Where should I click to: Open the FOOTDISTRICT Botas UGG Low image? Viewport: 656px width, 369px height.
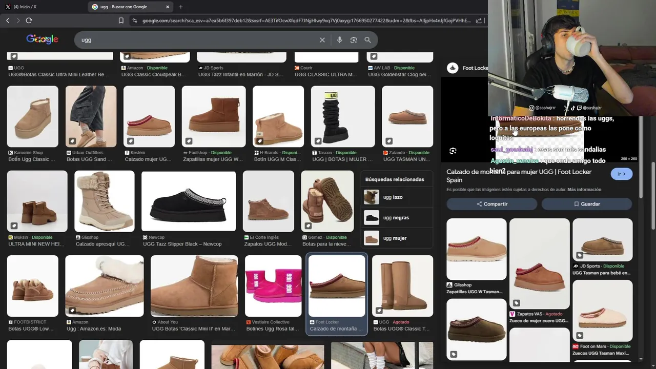click(x=33, y=286)
